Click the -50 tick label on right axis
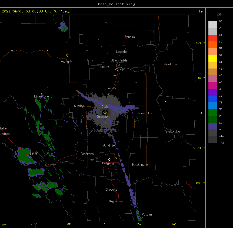The image size is (233, 228). click(x=198, y=148)
